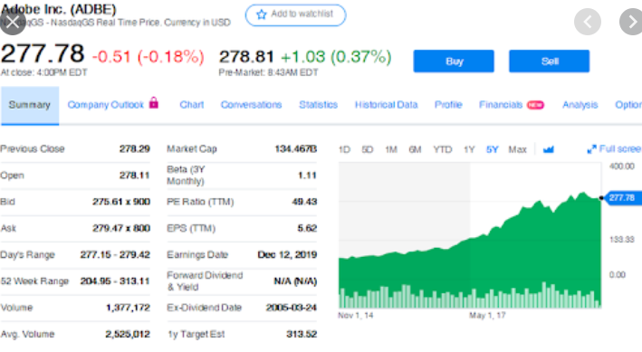Click the Market Cap label

click(x=192, y=149)
